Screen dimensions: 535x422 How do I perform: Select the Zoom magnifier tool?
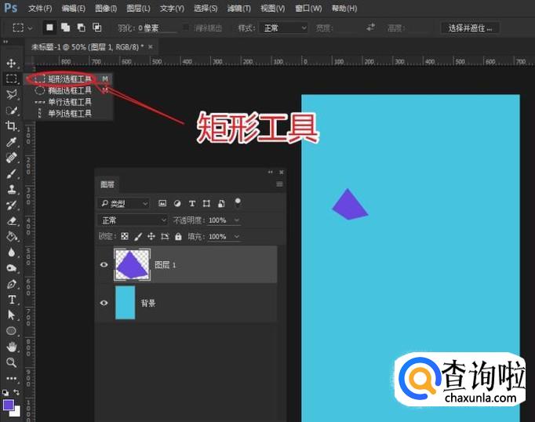point(12,362)
